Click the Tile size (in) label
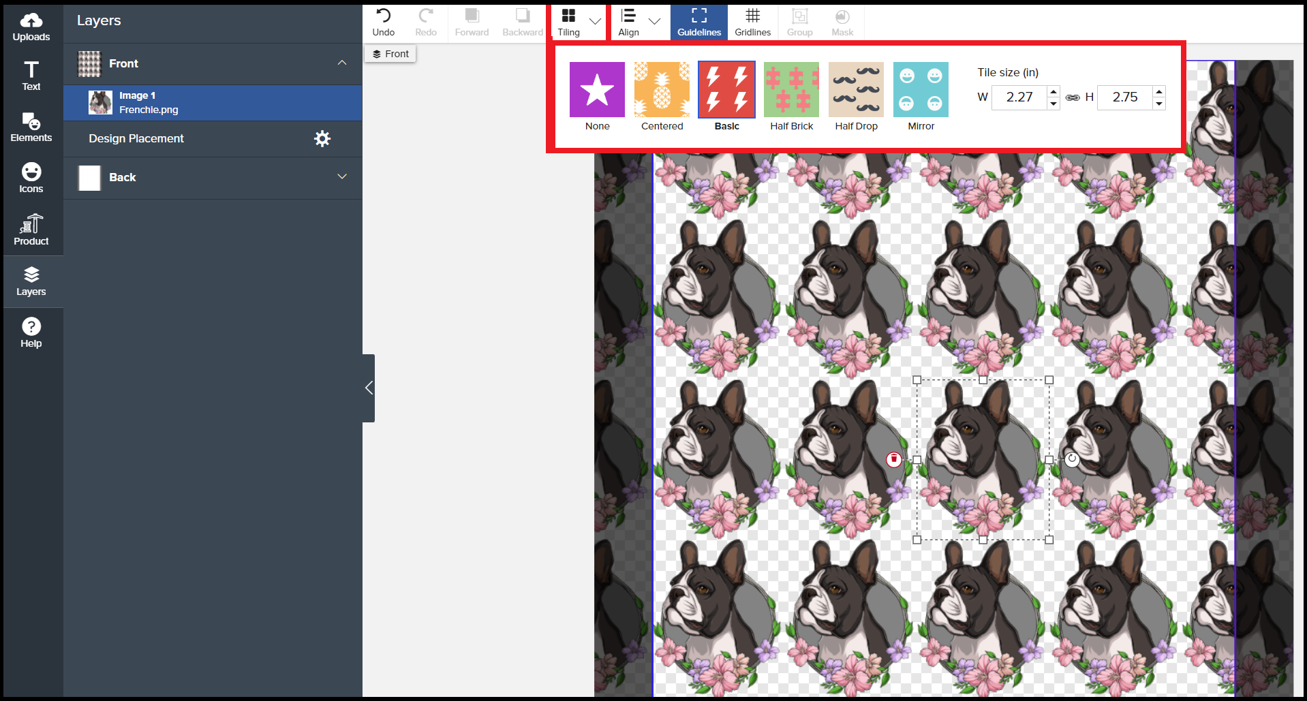The width and height of the screenshot is (1307, 701). pyautogui.click(x=1008, y=72)
